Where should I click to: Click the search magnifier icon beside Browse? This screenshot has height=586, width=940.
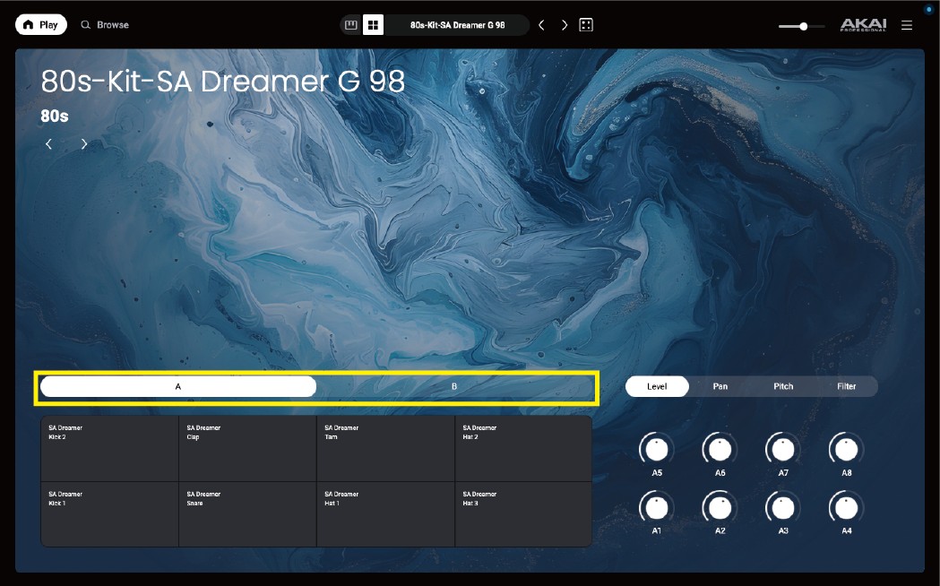86,25
